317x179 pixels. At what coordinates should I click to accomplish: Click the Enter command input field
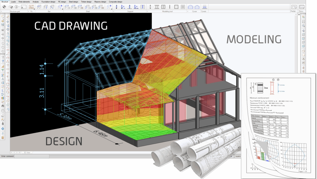[x=32, y=156]
